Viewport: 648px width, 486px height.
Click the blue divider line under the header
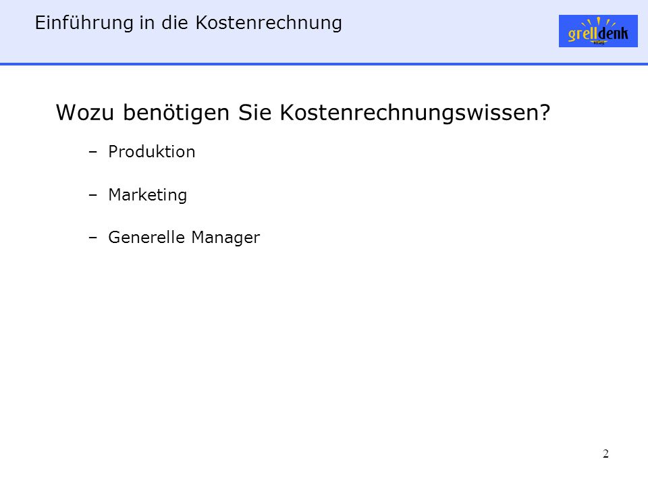tap(324, 64)
